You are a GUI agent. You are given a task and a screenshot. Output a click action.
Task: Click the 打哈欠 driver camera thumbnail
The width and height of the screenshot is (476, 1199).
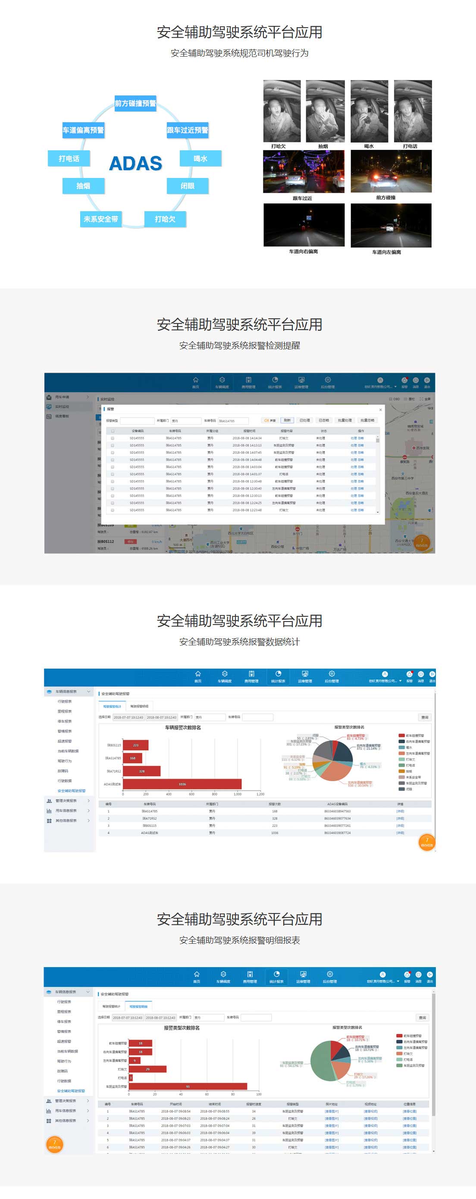pyautogui.click(x=282, y=112)
